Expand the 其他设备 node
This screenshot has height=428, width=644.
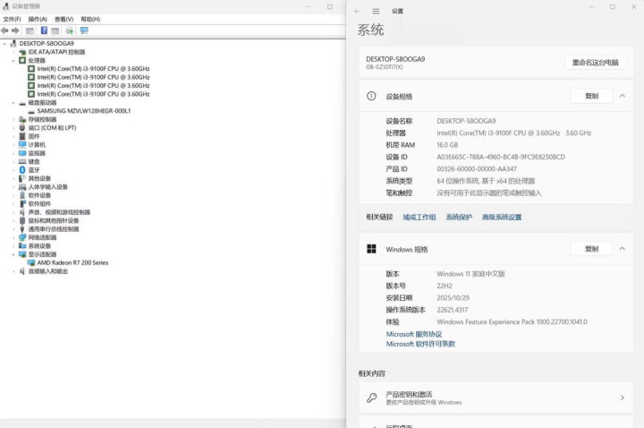(x=13, y=178)
